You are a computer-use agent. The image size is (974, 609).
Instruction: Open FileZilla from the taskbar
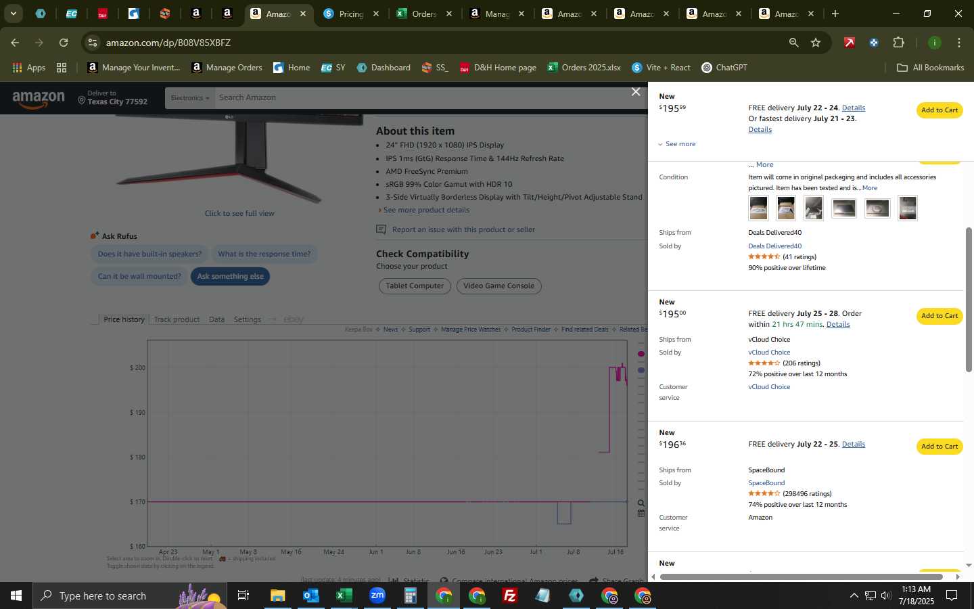point(509,595)
